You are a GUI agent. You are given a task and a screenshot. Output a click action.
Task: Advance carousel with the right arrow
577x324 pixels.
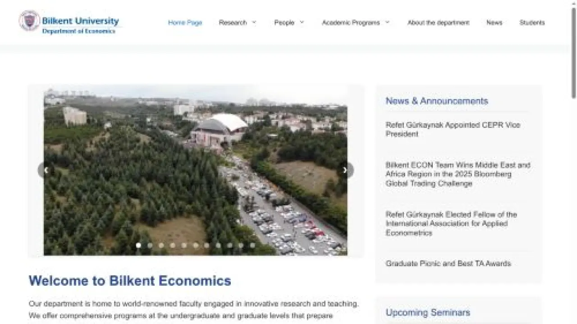(345, 170)
